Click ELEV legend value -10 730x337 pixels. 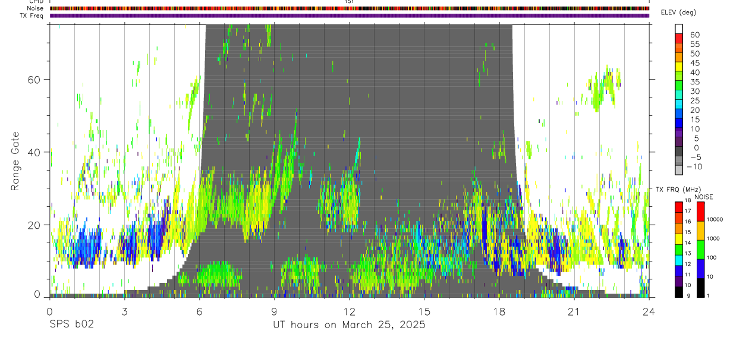pos(696,167)
